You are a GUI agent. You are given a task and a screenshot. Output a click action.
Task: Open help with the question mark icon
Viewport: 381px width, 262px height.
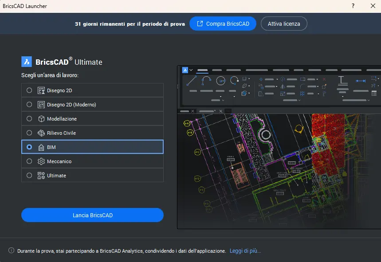click(353, 6)
